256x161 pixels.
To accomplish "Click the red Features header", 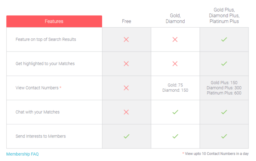I will tap(54, 21).
